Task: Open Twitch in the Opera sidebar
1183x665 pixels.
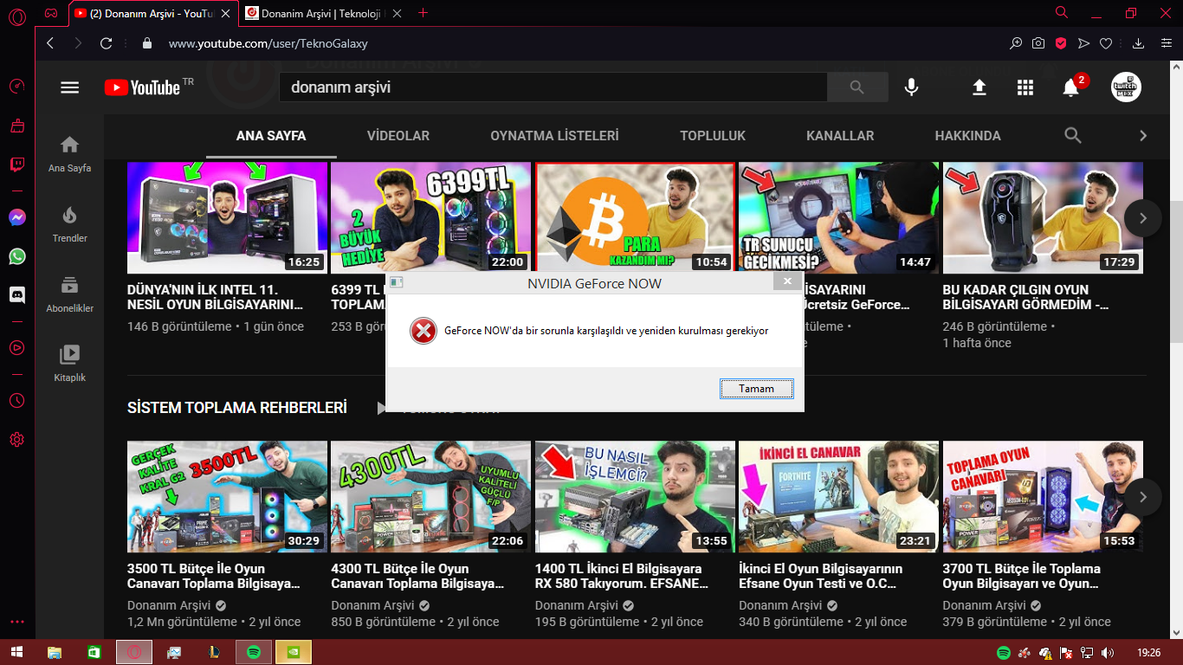Action: coord(17,165)
